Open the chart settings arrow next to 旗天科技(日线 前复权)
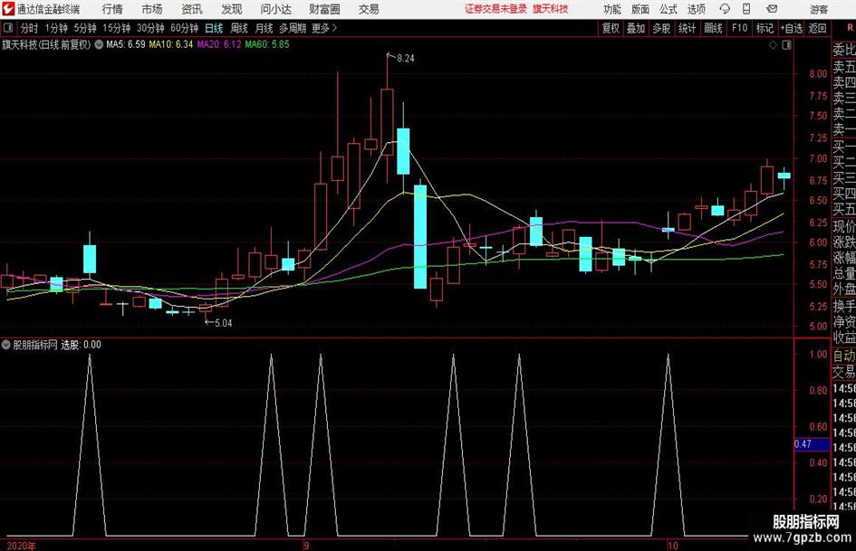 99,44
